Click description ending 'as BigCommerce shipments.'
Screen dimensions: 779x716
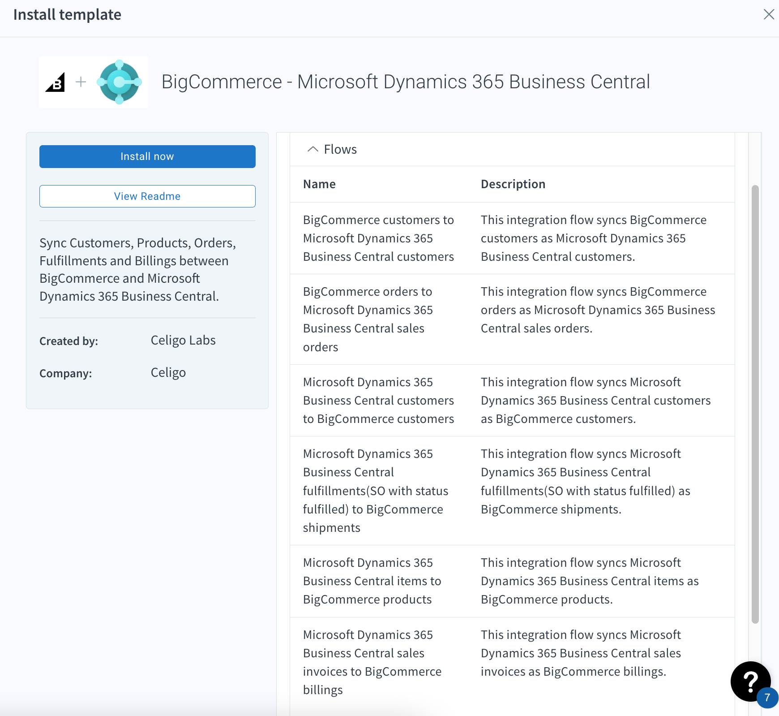click(586, 482)
